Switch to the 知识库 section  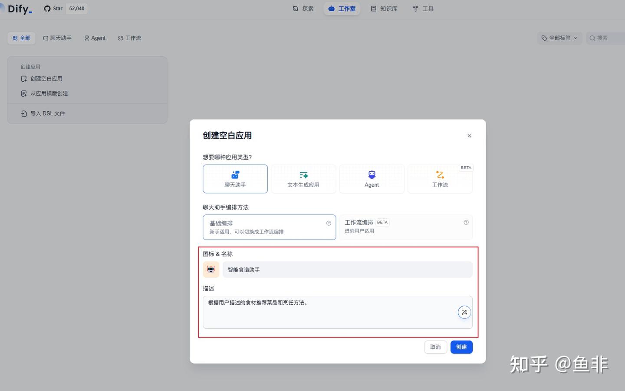[384, 8]
